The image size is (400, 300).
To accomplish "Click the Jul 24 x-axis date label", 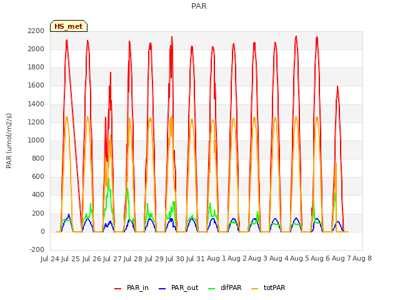I will pyautogui.click(x=50, y=259).
